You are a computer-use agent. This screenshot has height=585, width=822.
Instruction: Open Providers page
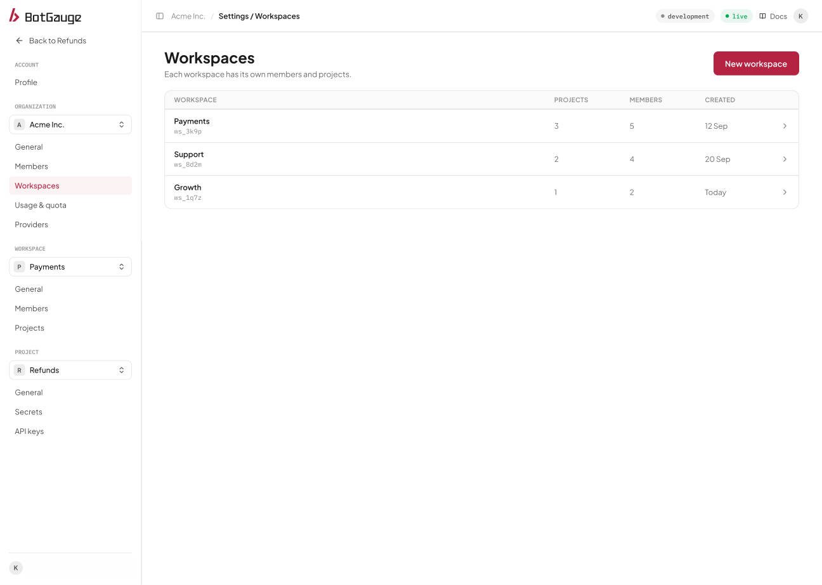[31, 225]
